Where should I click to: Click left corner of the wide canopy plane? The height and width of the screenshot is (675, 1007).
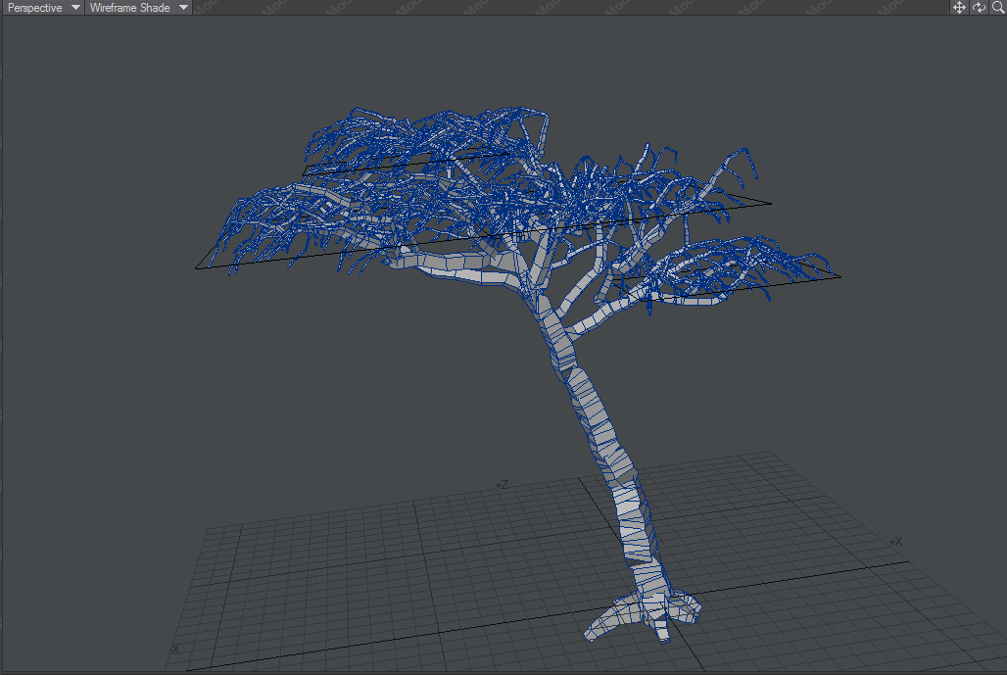point(196,267)
